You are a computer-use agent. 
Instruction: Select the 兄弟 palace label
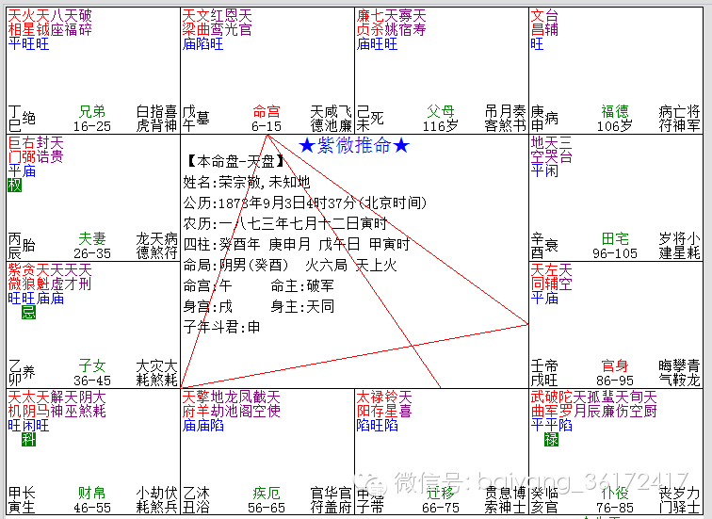coord(92,111)
